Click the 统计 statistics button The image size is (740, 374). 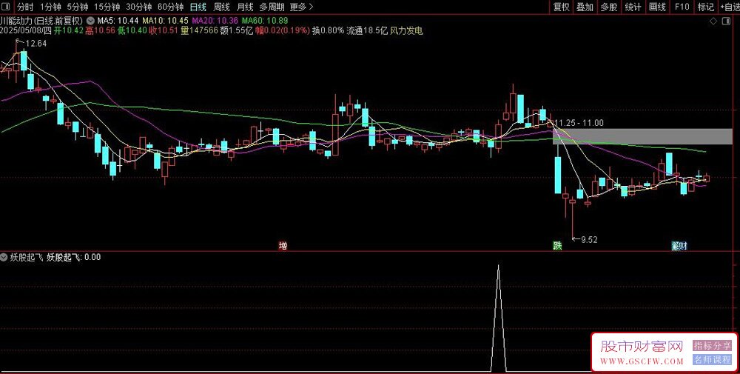(x=633, y=7)
